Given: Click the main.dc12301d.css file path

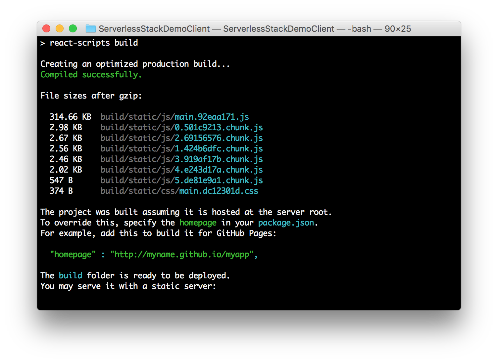Looking at the screenshot, I should (x=179, y=191).
